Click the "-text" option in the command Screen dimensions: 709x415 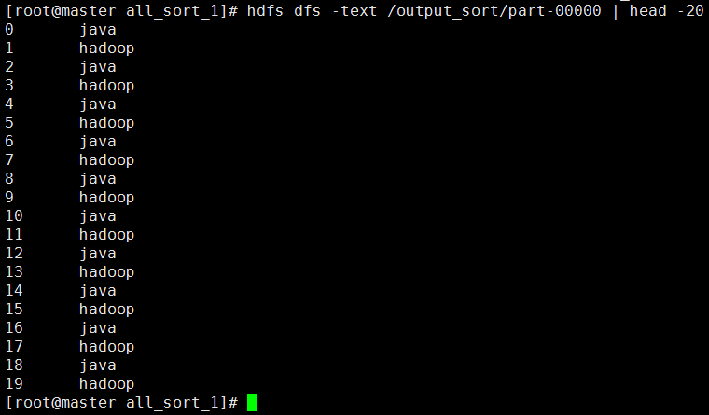(354, 10)
